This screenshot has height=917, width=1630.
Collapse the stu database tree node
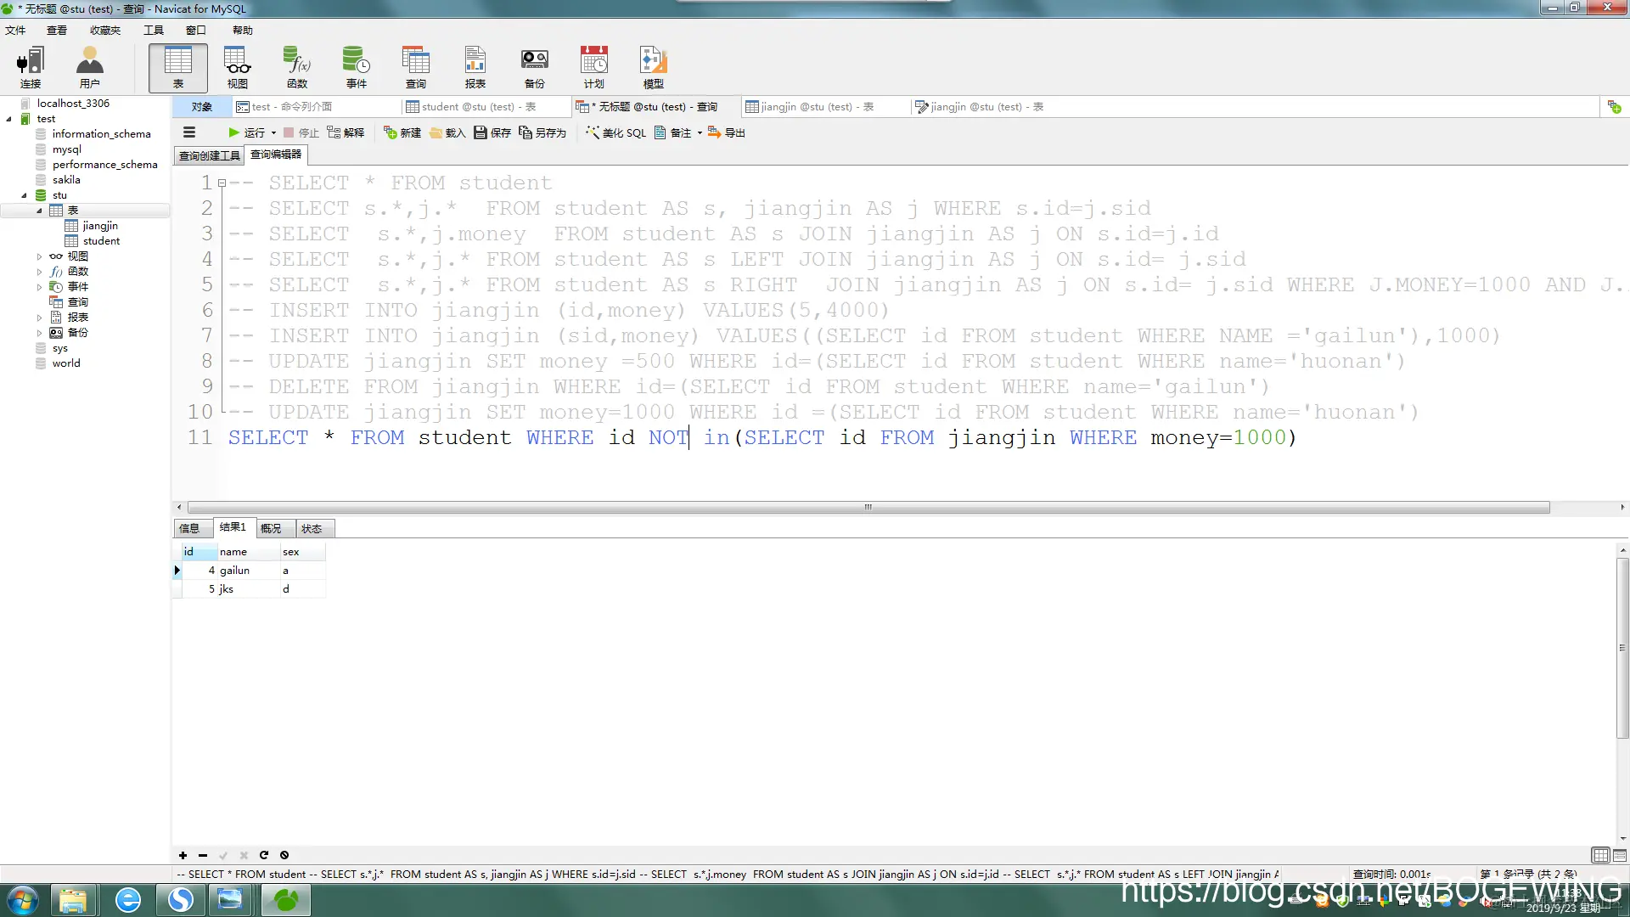24,195
